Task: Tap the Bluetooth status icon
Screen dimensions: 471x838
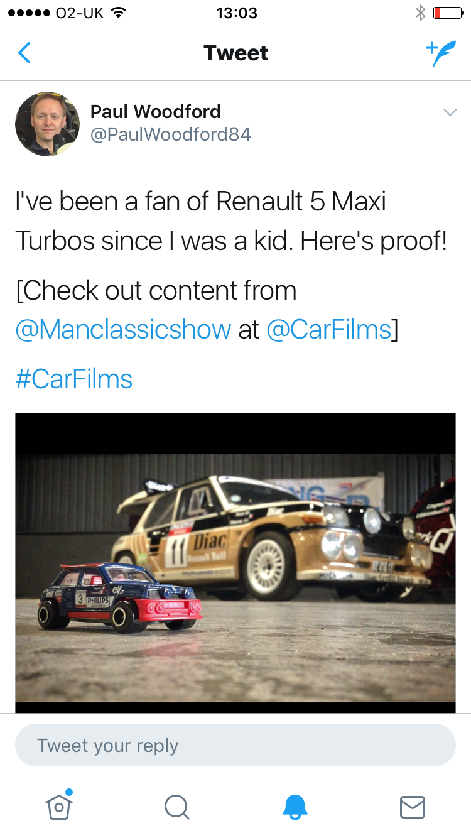Action: (421, 13)
